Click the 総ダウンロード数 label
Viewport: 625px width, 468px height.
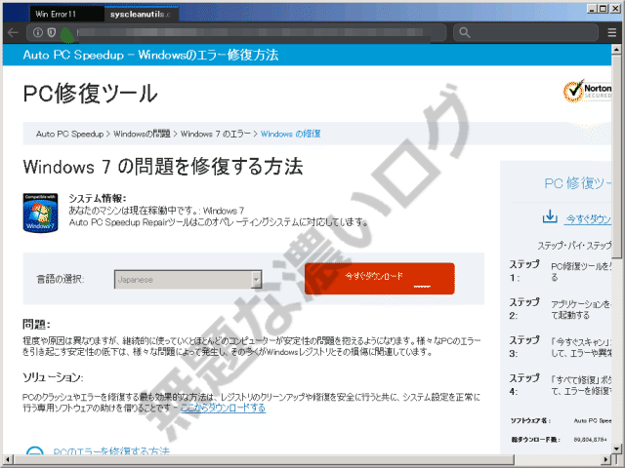(x=536, y=440)
